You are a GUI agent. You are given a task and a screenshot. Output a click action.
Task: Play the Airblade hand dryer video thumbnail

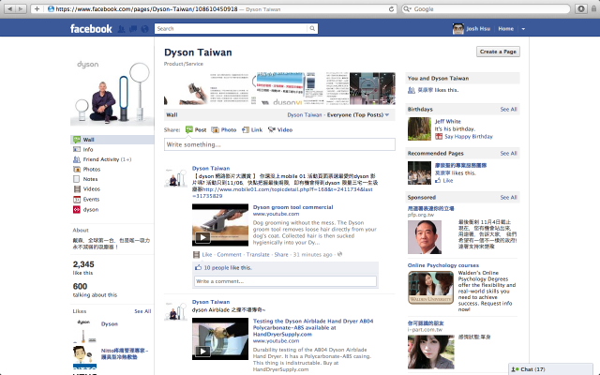pos(220,338)
